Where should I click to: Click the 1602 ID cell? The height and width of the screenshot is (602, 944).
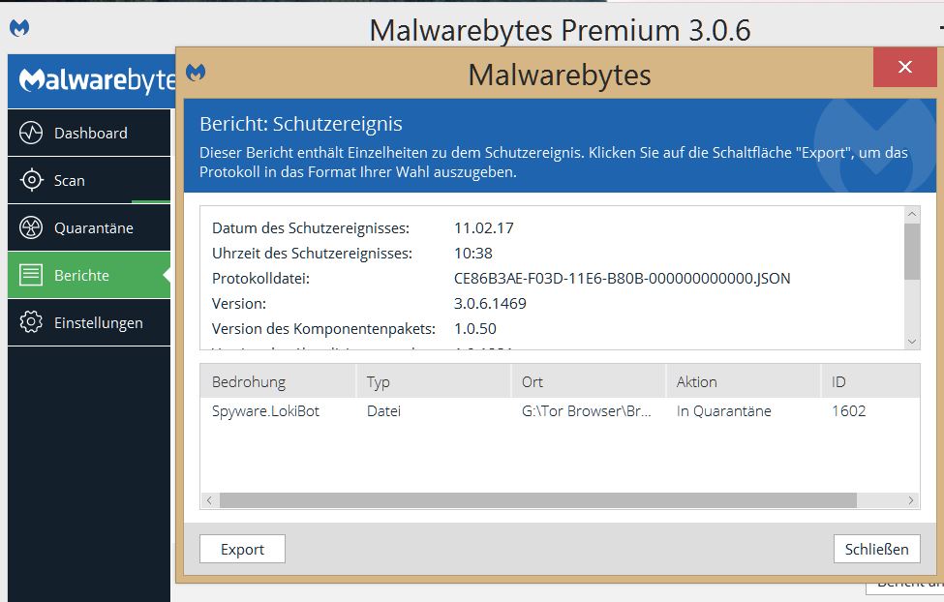click(849, 411)
